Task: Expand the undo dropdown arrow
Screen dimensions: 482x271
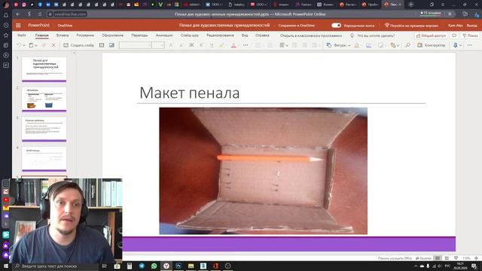Action: tap(23, 45)
